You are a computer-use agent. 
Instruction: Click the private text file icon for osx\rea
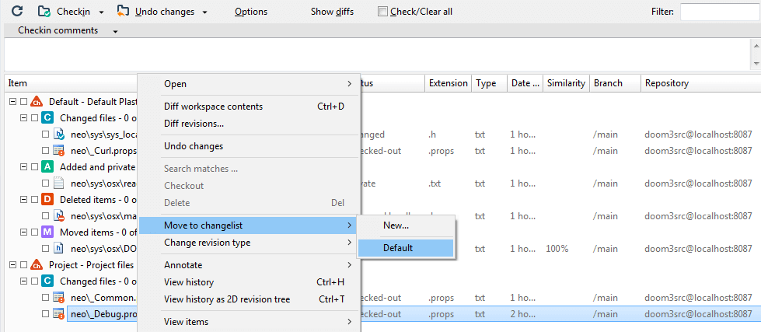[59, 183]
